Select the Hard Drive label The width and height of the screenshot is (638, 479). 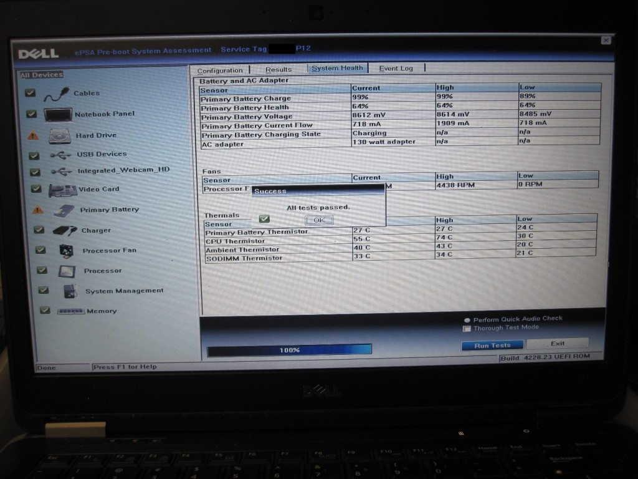tap(96, 135)
